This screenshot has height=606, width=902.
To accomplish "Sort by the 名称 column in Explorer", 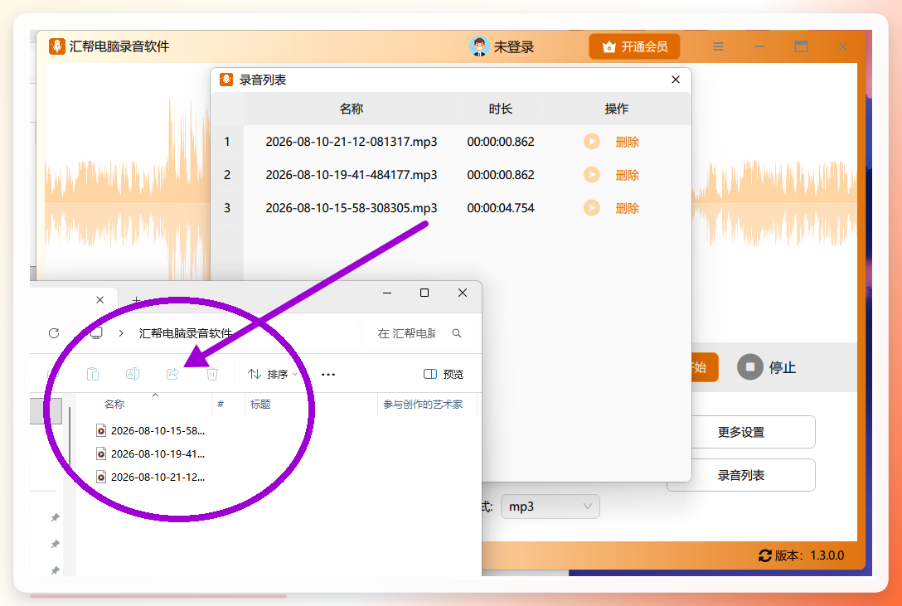I will pyautogui.click(x=114, y=405).
